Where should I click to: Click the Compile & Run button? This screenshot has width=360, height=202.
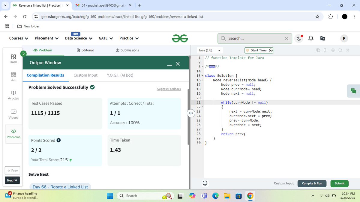[x=312, y=183]
